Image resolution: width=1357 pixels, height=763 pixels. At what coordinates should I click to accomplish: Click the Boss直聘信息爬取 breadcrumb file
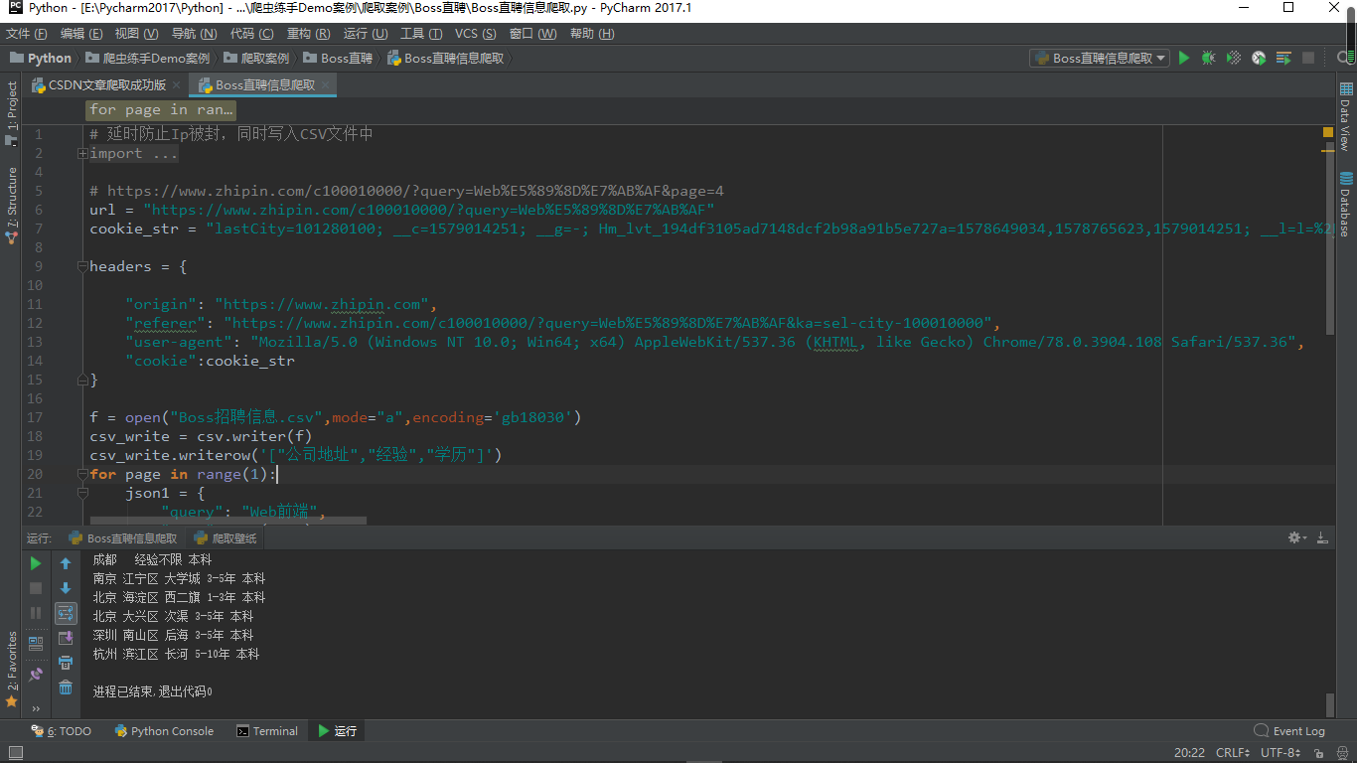446,59
